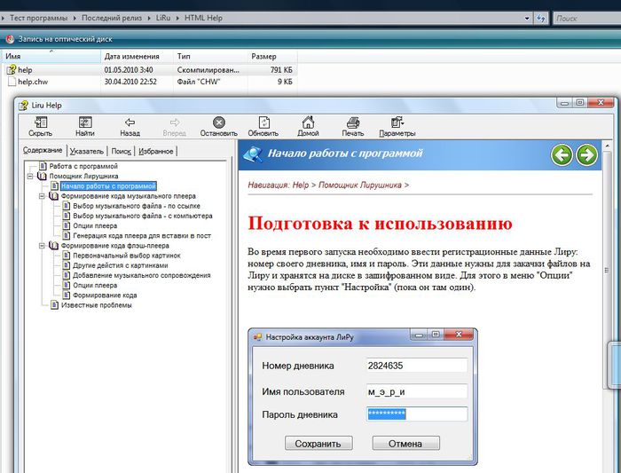Expand breadcrumb arrow after Тест программы
Screen dimensions: 621x473
click(x=75, y=19)
